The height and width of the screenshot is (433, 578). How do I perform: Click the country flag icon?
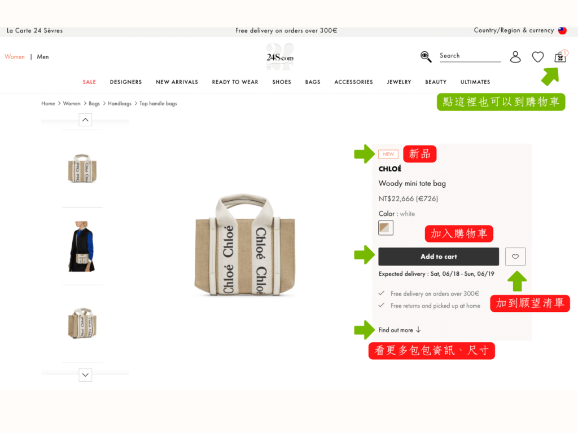coord(562,30)
